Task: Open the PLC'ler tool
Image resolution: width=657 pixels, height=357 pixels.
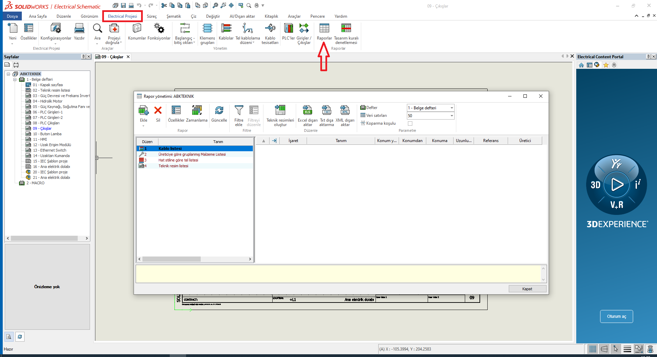Action: pyautogui.click(x=288, y=33)
